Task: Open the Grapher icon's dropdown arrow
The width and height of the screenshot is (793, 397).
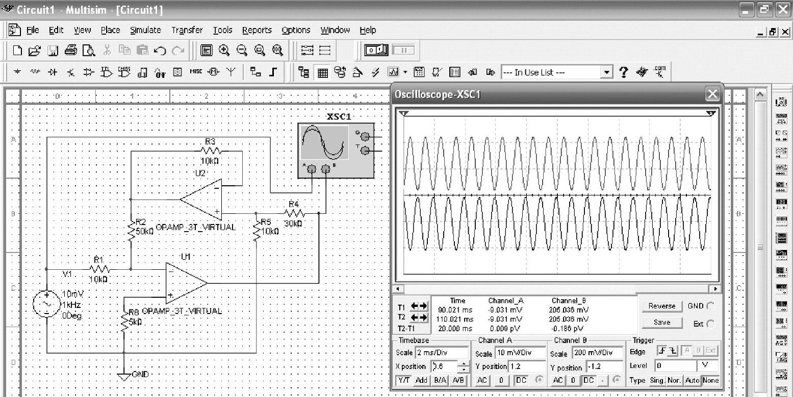Action: click(x=405, y=72)
